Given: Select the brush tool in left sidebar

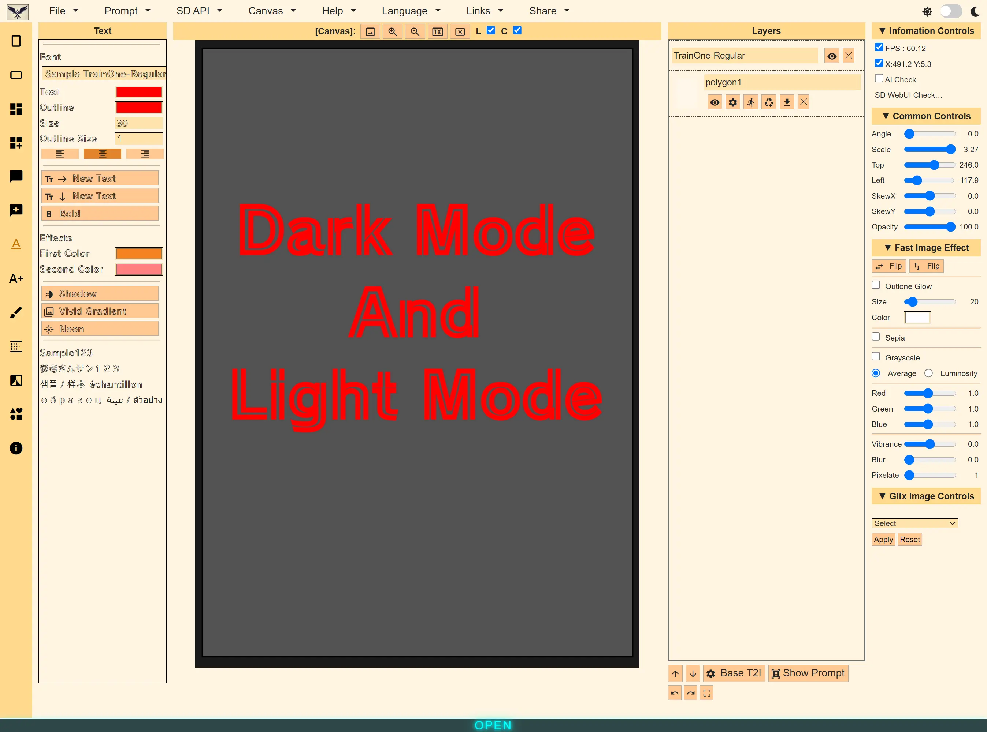Looking at the screenshot, I should tap(16, 312).
